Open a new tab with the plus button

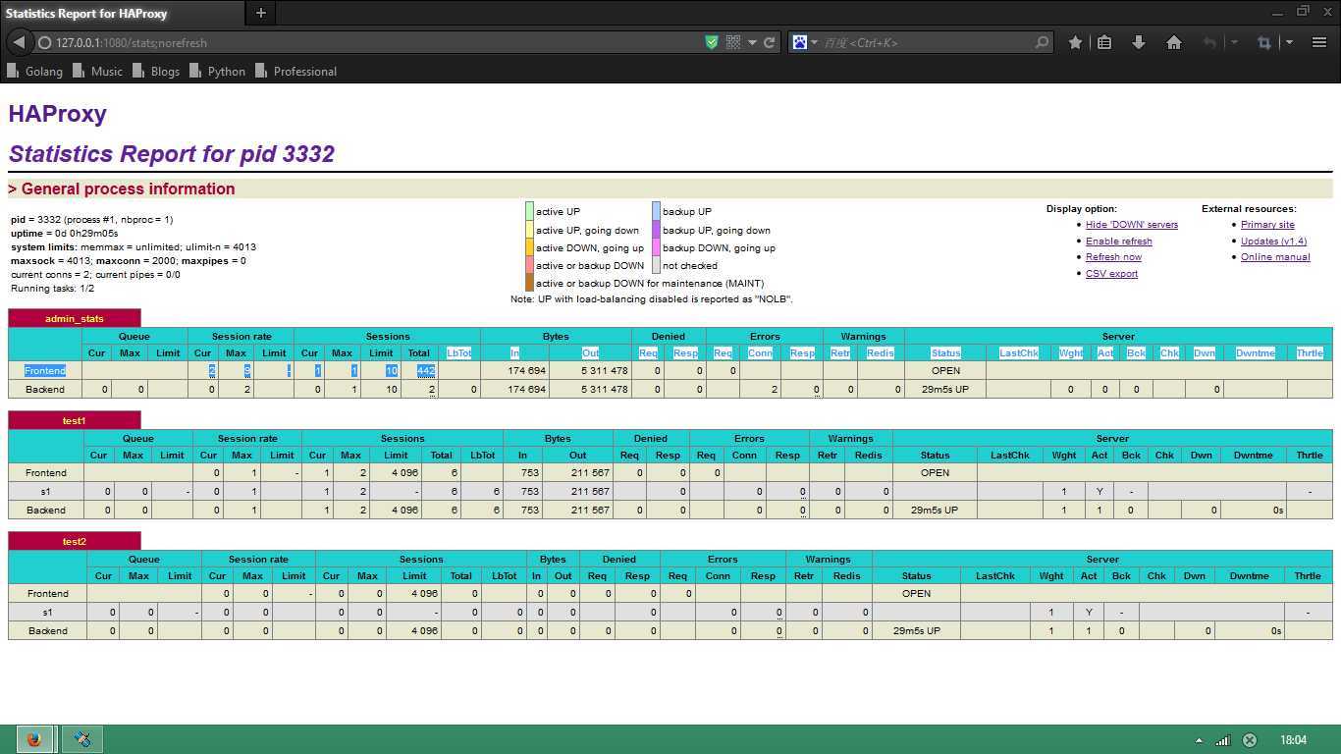click(260, 13)
